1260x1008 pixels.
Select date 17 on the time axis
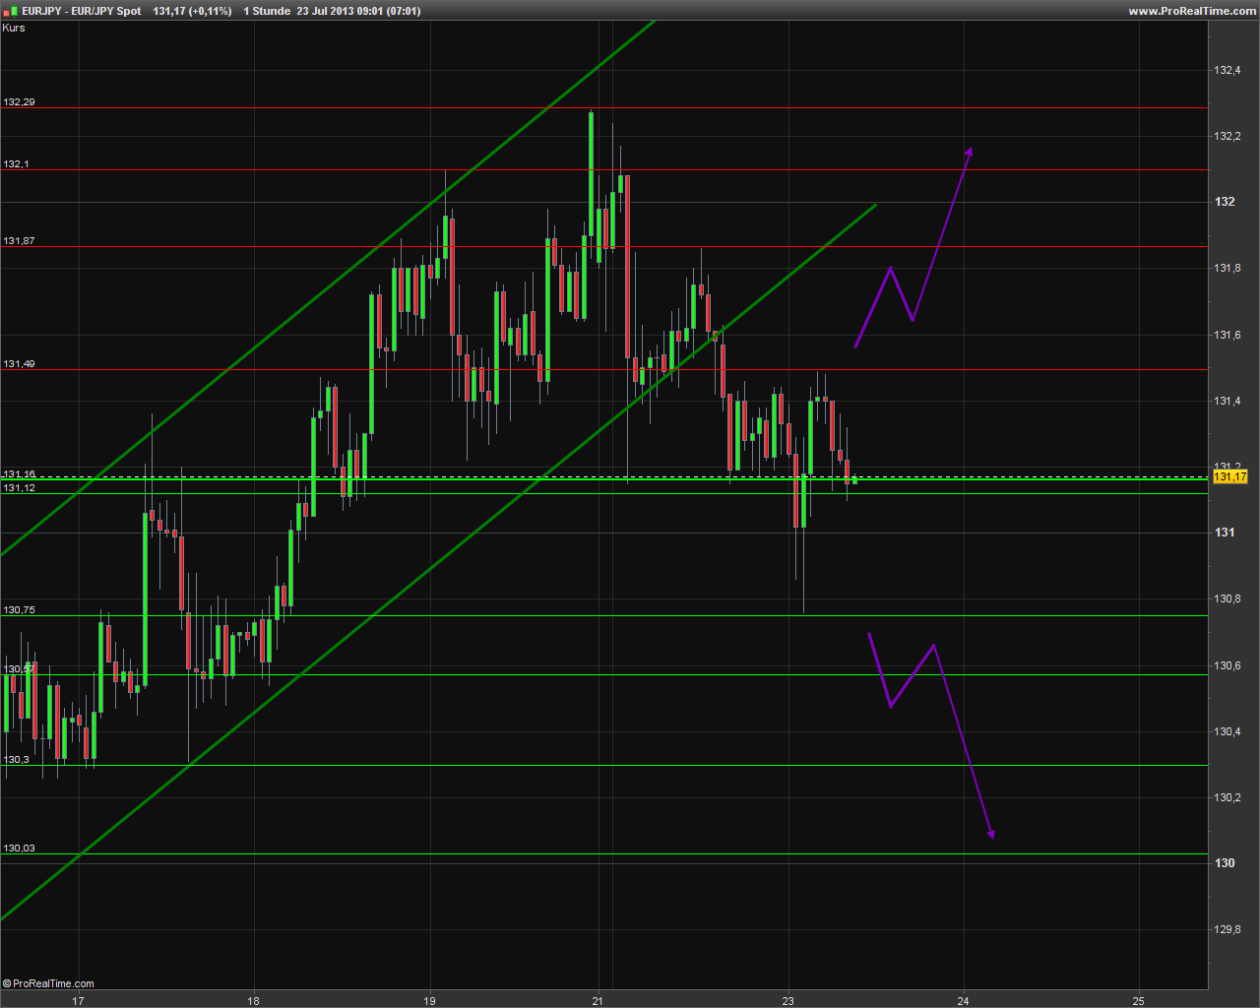tap(78, 1000)
